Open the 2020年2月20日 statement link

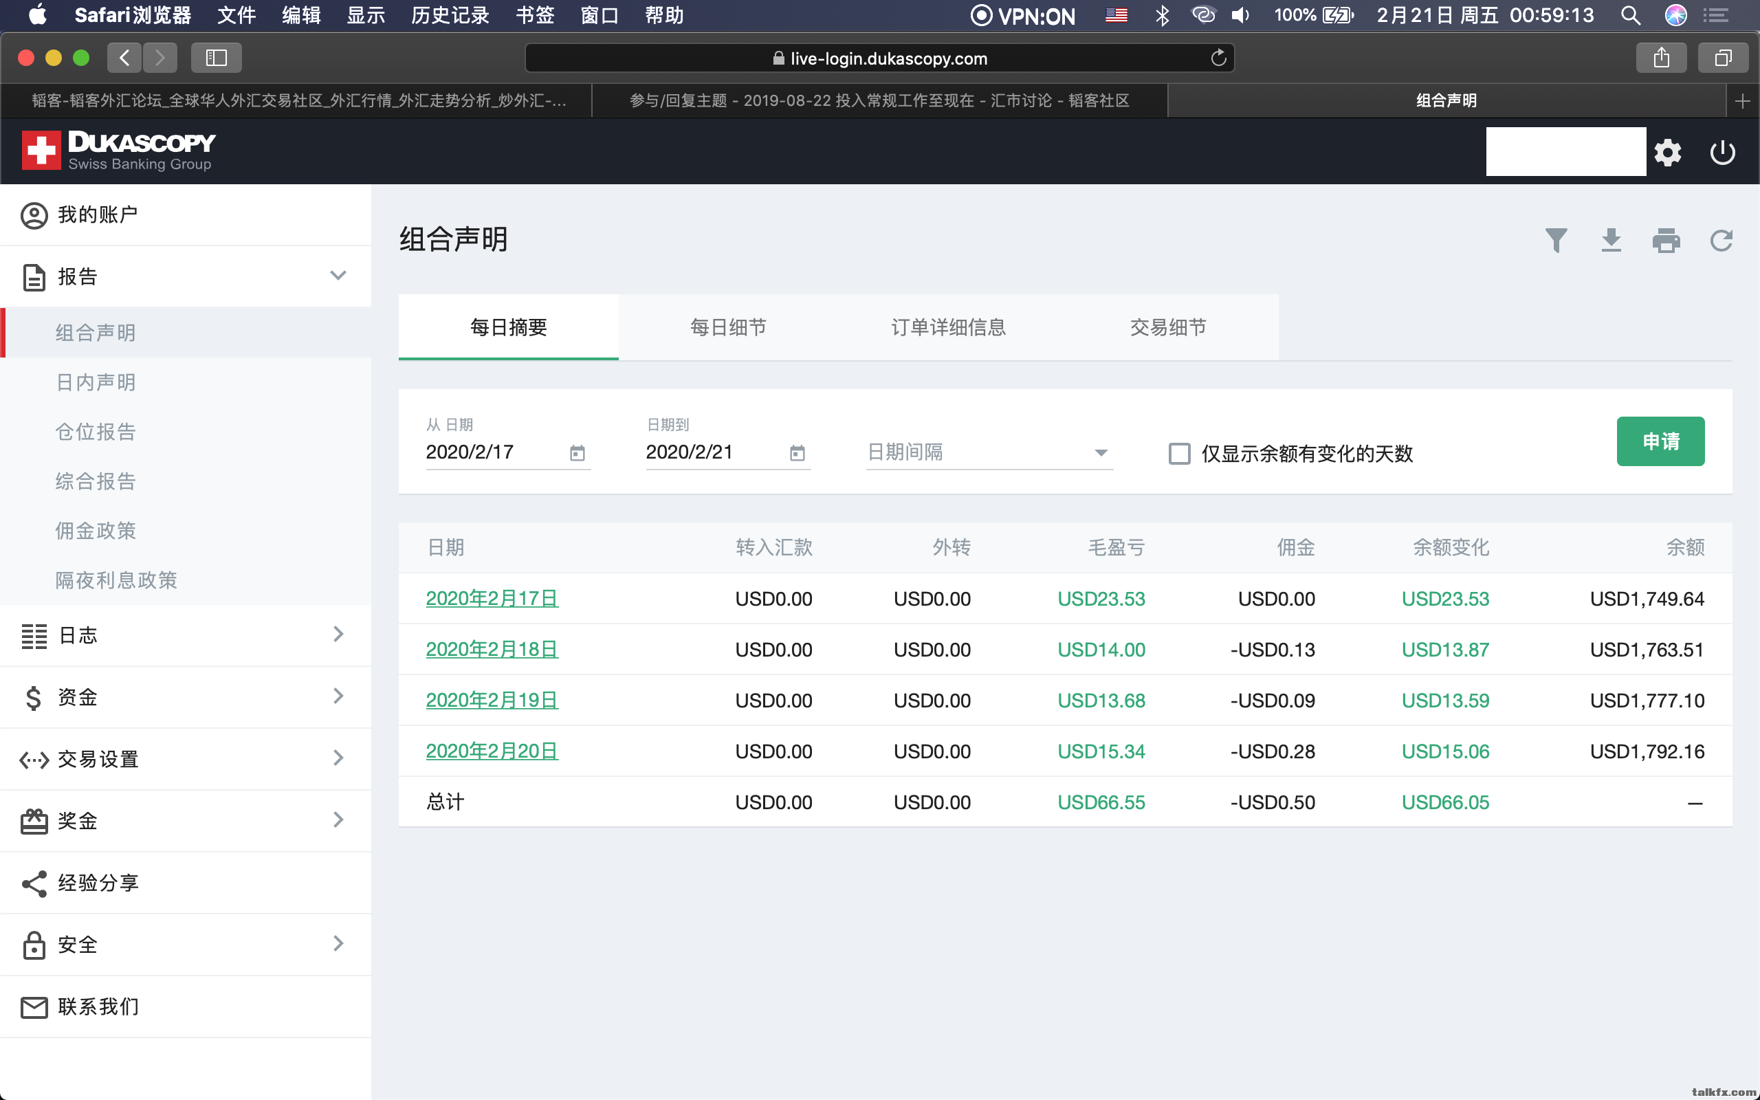[x=492, y=751]
